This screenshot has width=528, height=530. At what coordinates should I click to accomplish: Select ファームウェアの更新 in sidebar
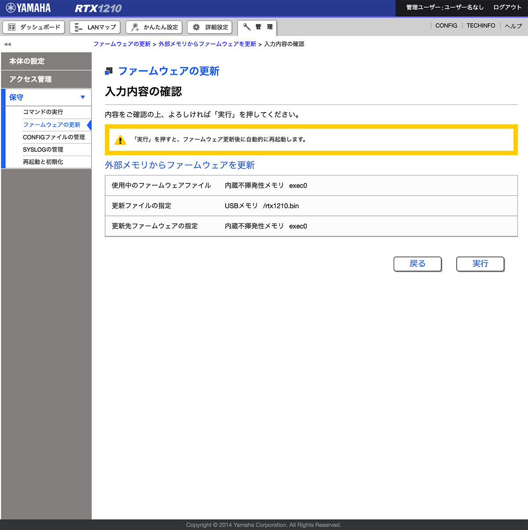(52, 125)
